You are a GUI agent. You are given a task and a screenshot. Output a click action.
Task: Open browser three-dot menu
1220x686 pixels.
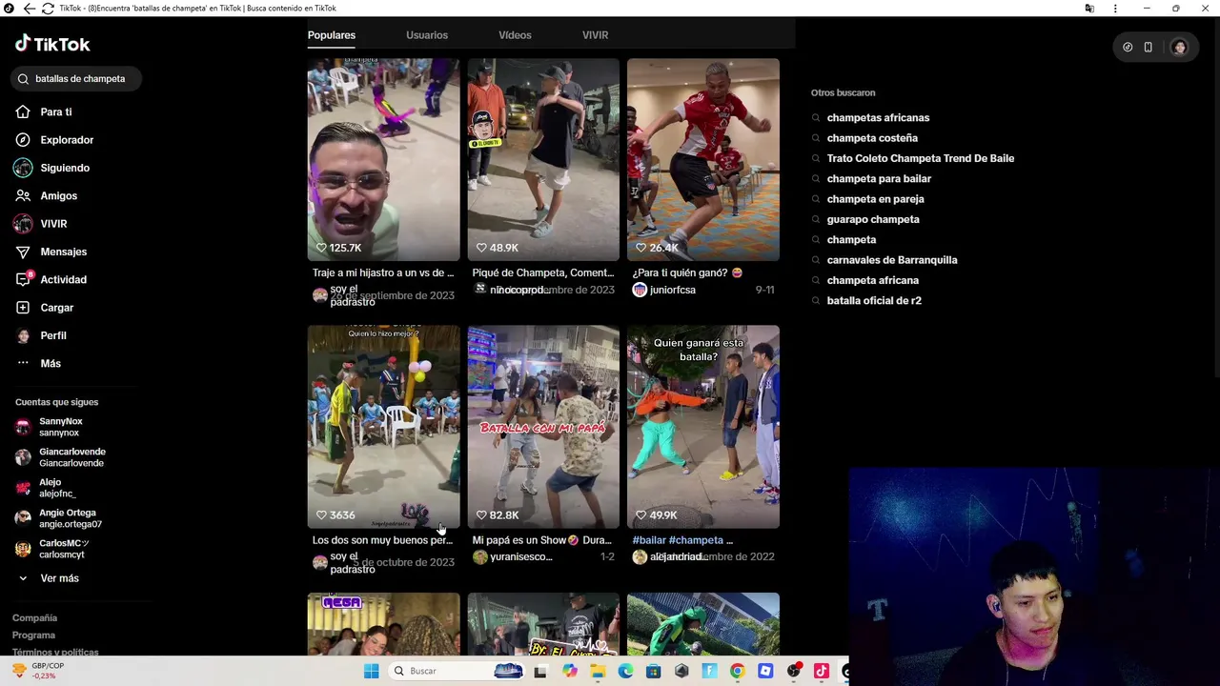tap(1115, 9)
